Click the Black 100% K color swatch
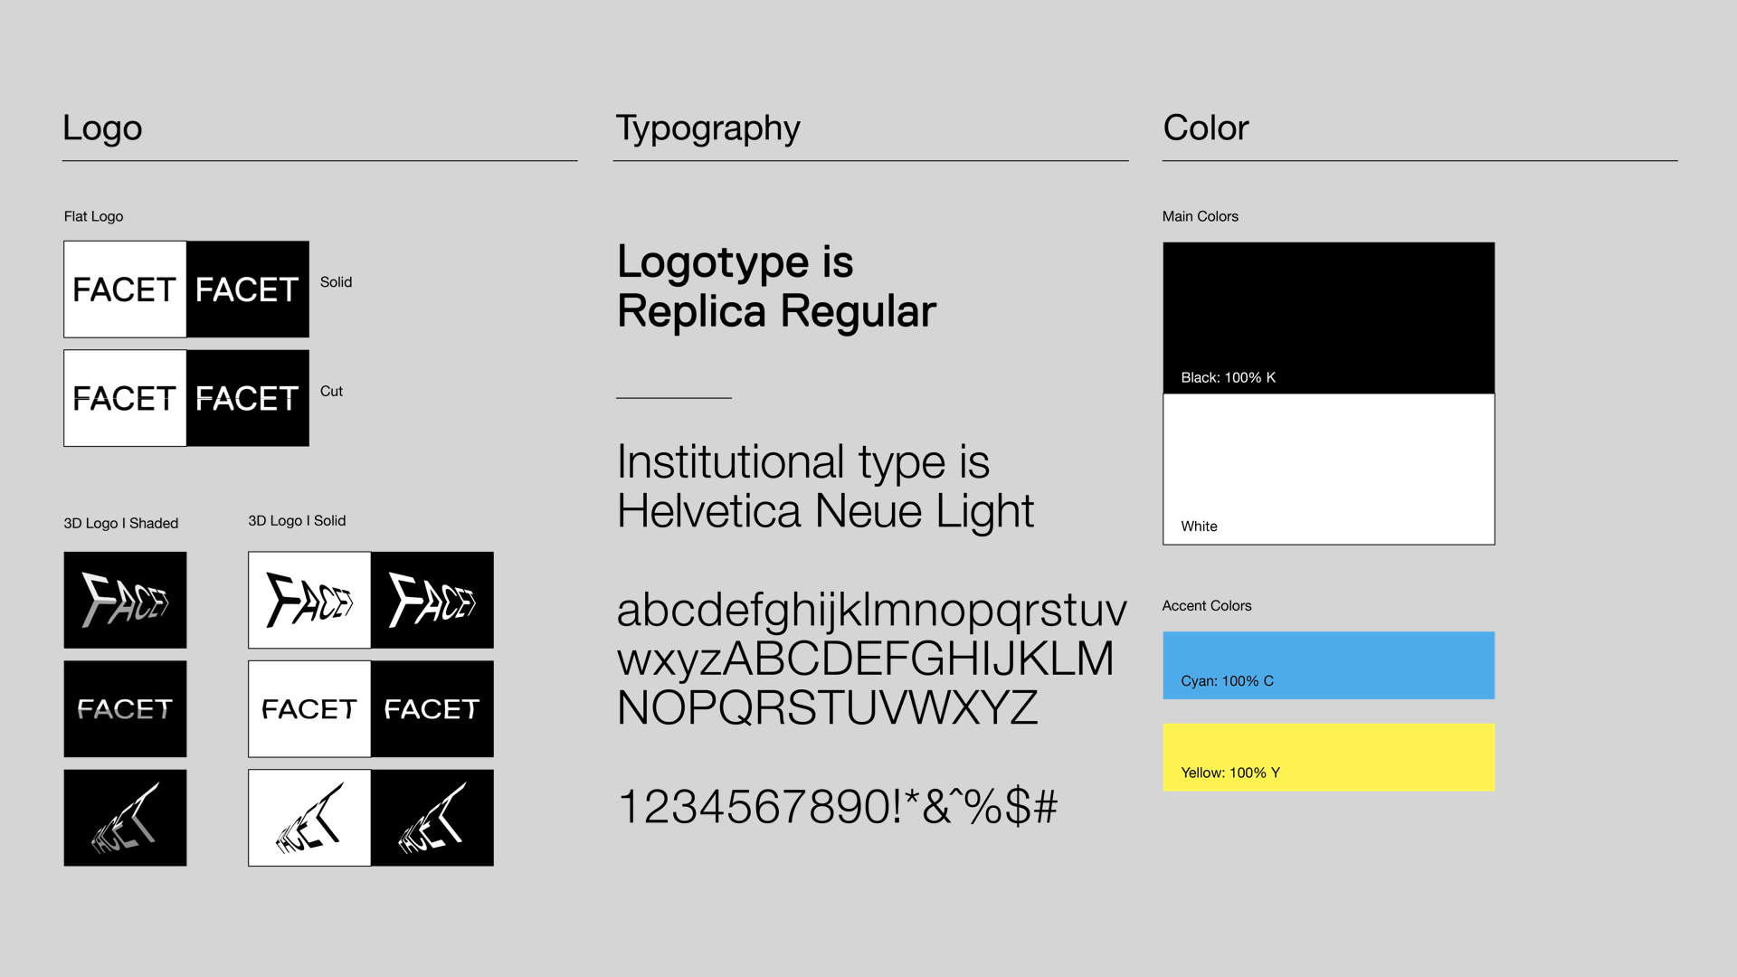Viewport: 1737px width, 977px height. (1329, 318)
